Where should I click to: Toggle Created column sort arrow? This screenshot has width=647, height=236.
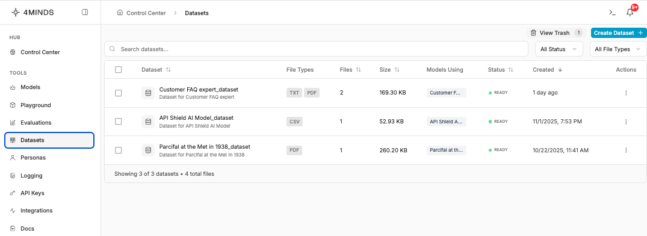tap(560, 70)
